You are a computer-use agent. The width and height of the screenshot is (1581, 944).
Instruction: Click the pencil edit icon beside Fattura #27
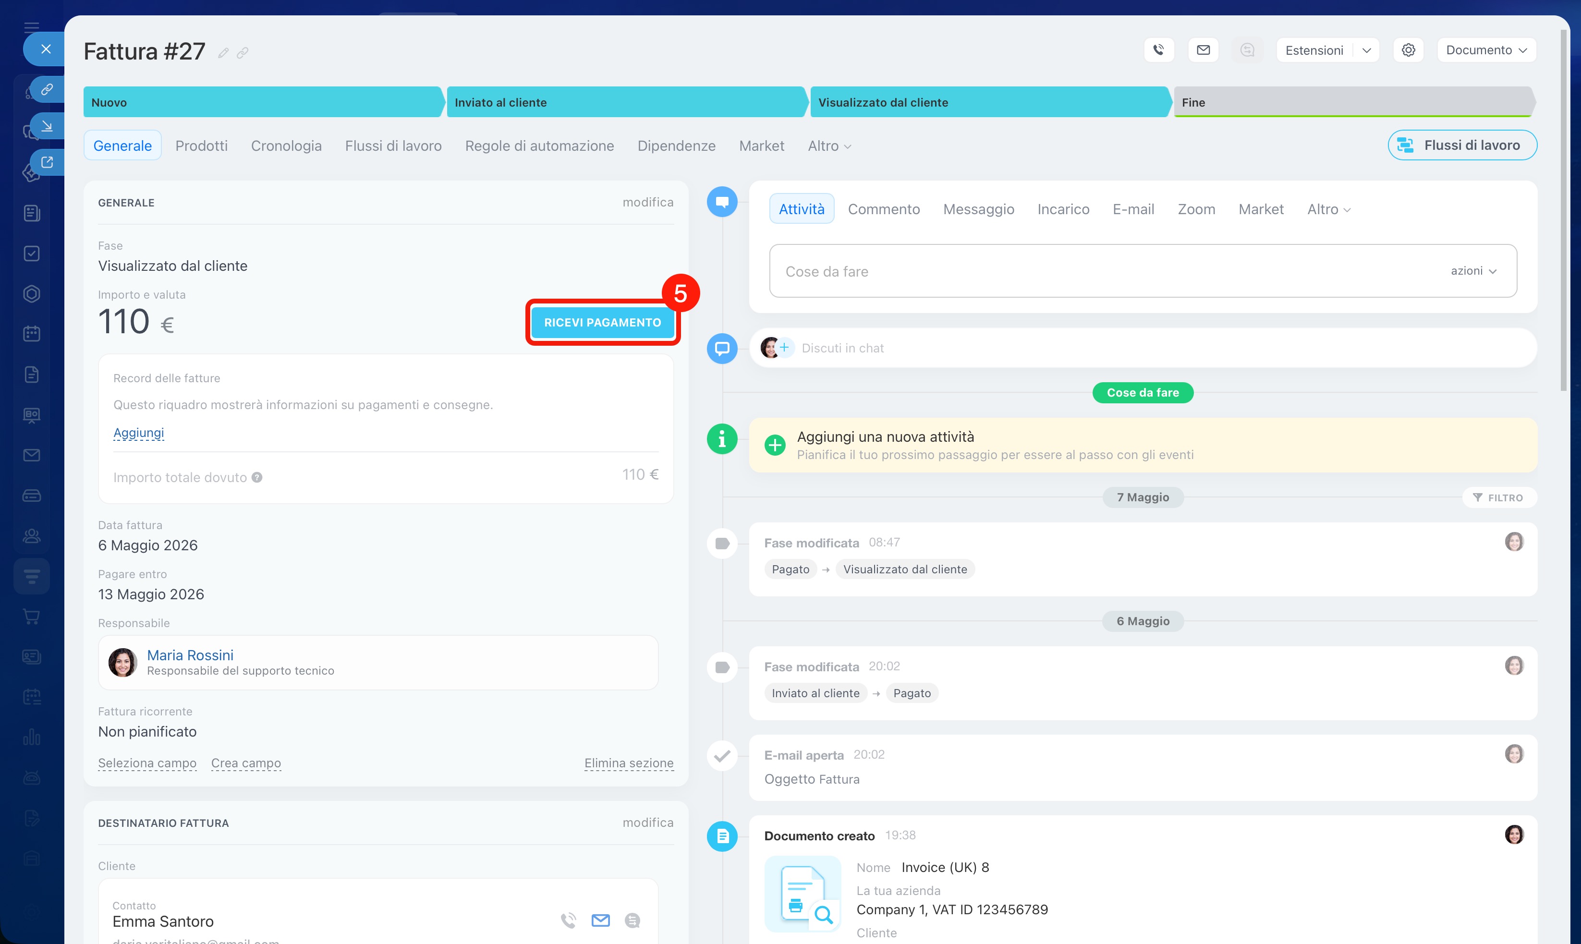[223, 53]
